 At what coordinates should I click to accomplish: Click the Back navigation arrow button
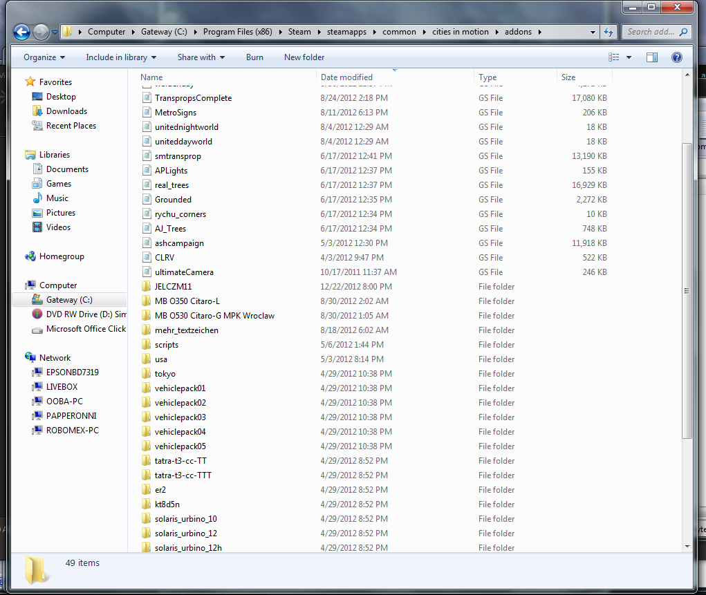(x=21, y=32)
